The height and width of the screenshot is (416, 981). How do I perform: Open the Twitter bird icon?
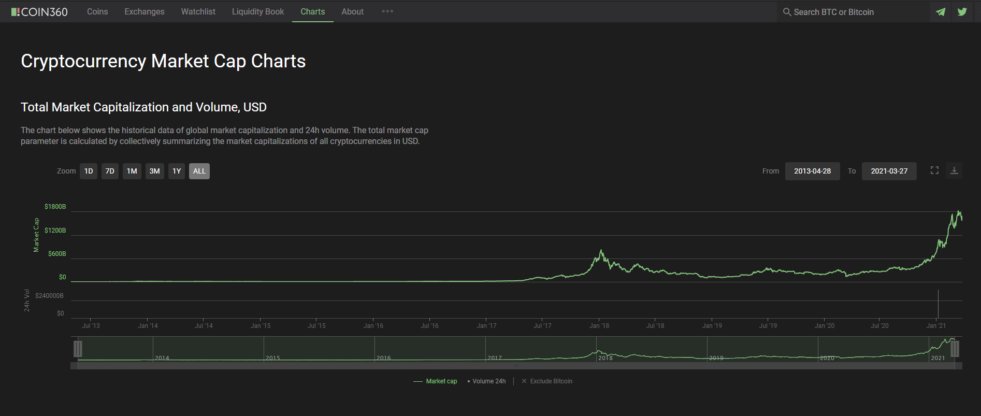click(x=962, y=12)
